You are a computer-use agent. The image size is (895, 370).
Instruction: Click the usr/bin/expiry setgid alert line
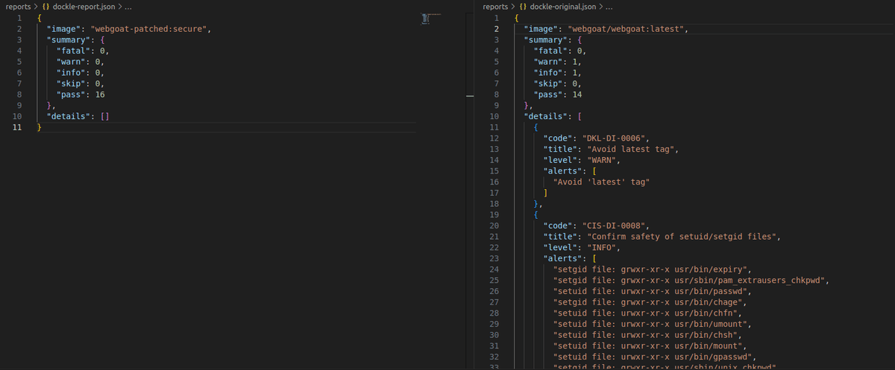click(x=654, y=271)
